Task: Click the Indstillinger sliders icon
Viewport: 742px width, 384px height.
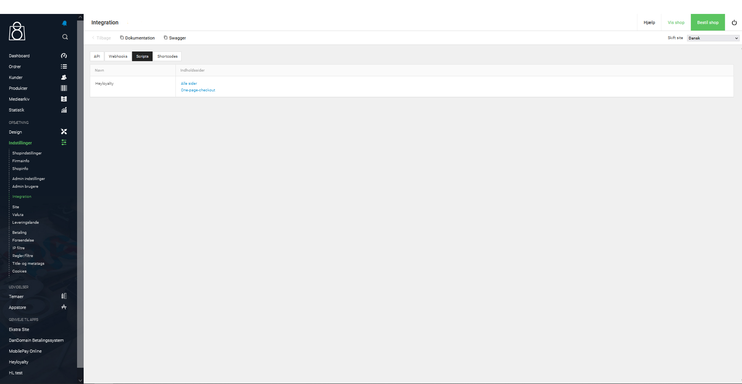Action: coord(64,142)
